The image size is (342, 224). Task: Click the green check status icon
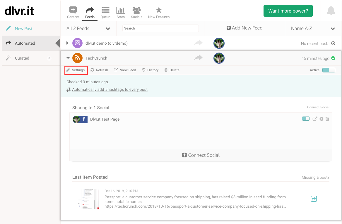(333, 58)
